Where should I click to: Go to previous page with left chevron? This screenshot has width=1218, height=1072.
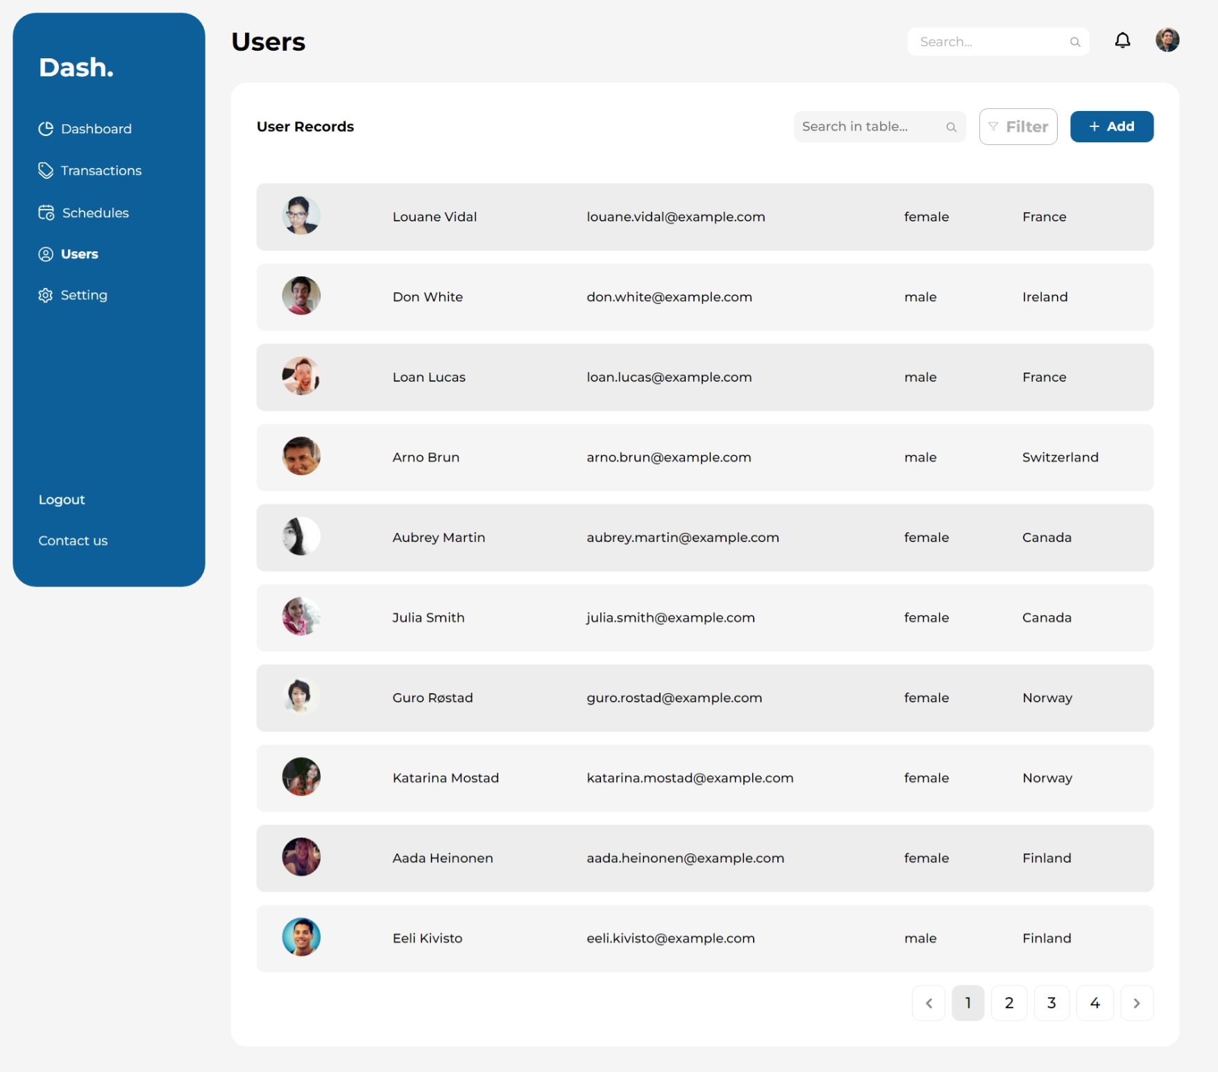point(929,1002)
